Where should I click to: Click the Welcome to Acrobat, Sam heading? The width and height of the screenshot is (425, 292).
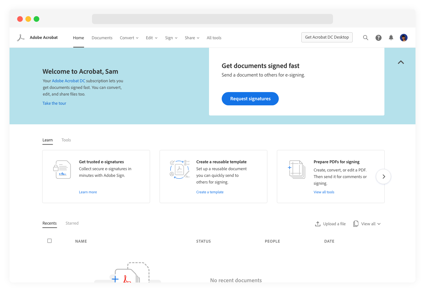(80, 71)
